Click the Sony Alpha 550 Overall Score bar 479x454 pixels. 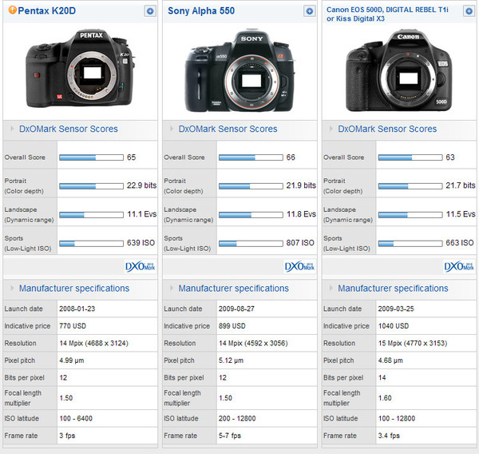coord(251,157)
